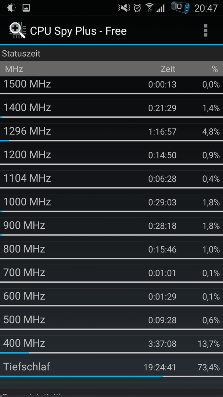Tap the battery level 10 indicator icon
The height and width of the screenshot is (397, 223).
(x=180, y=7)
